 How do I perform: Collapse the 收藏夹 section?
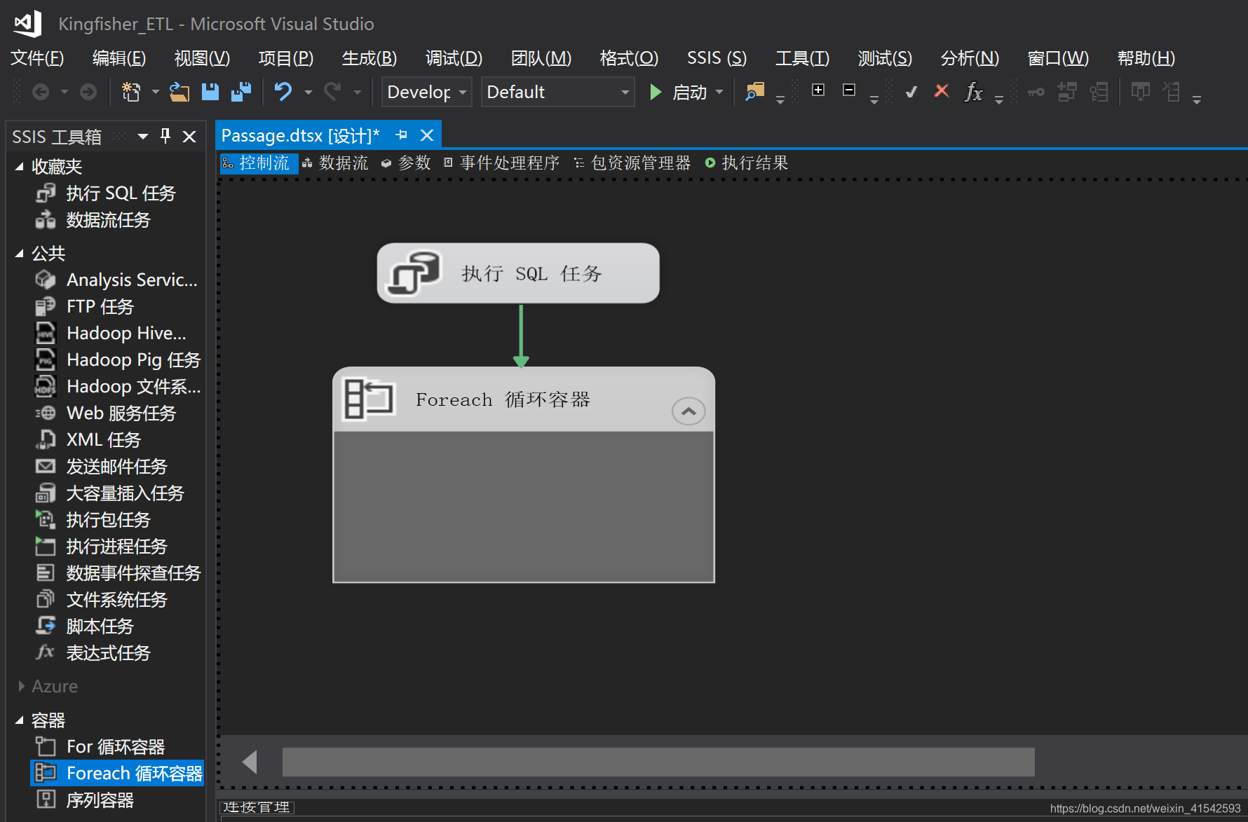20,167
